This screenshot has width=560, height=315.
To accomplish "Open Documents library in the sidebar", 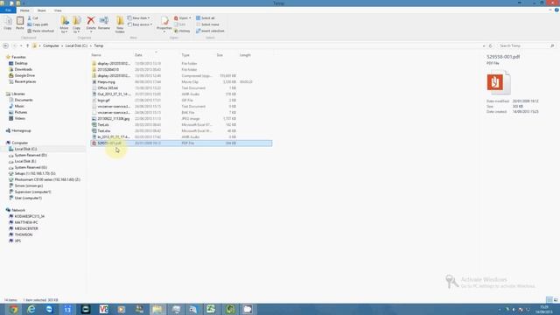I will [x=24, y=100].
